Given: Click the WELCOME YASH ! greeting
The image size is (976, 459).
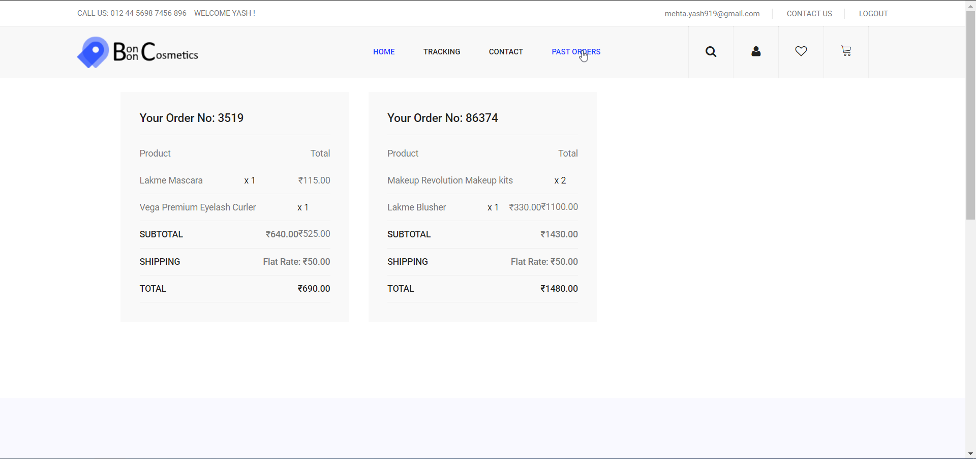Looking at the screenshot, I should (225, 13).
